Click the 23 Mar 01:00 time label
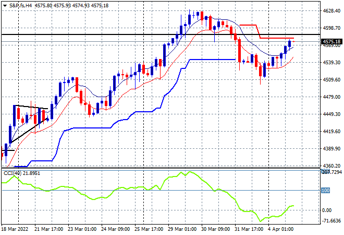 coord(82,229)
